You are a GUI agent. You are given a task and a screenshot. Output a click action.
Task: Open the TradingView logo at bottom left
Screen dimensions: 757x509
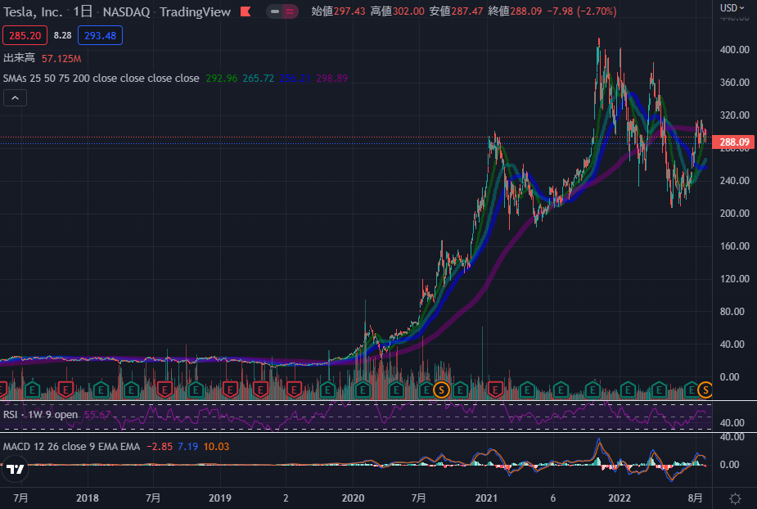pyautogui.click(x=15, y=469)
